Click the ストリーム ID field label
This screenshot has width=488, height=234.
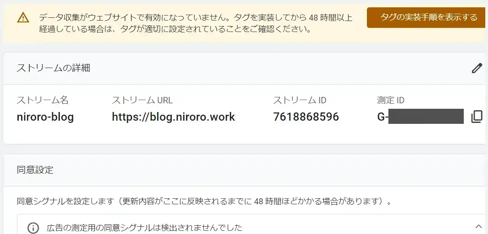(x=299, y=101)
